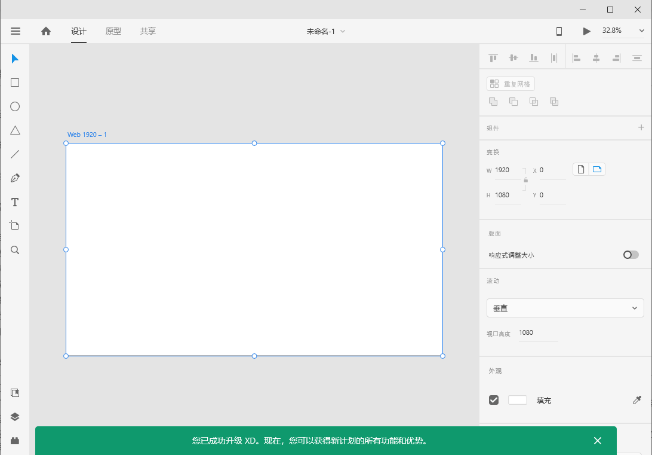Open the Layers panel icon

(15, 417)
